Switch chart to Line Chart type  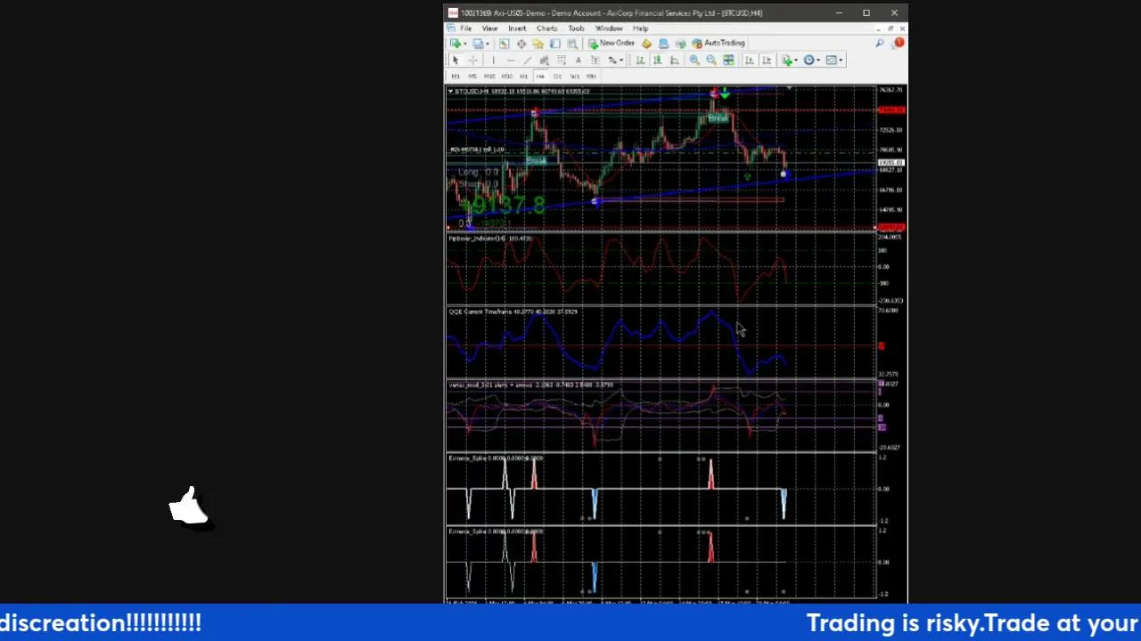click(674, 61)
